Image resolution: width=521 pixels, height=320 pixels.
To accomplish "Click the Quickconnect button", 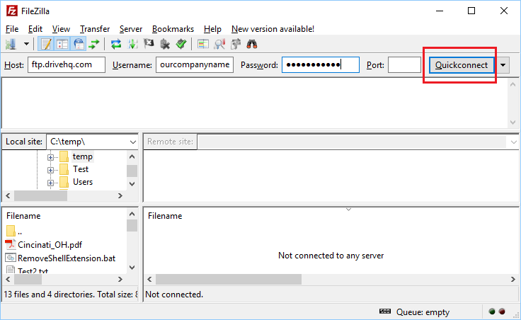I will [x=461, y=65].
